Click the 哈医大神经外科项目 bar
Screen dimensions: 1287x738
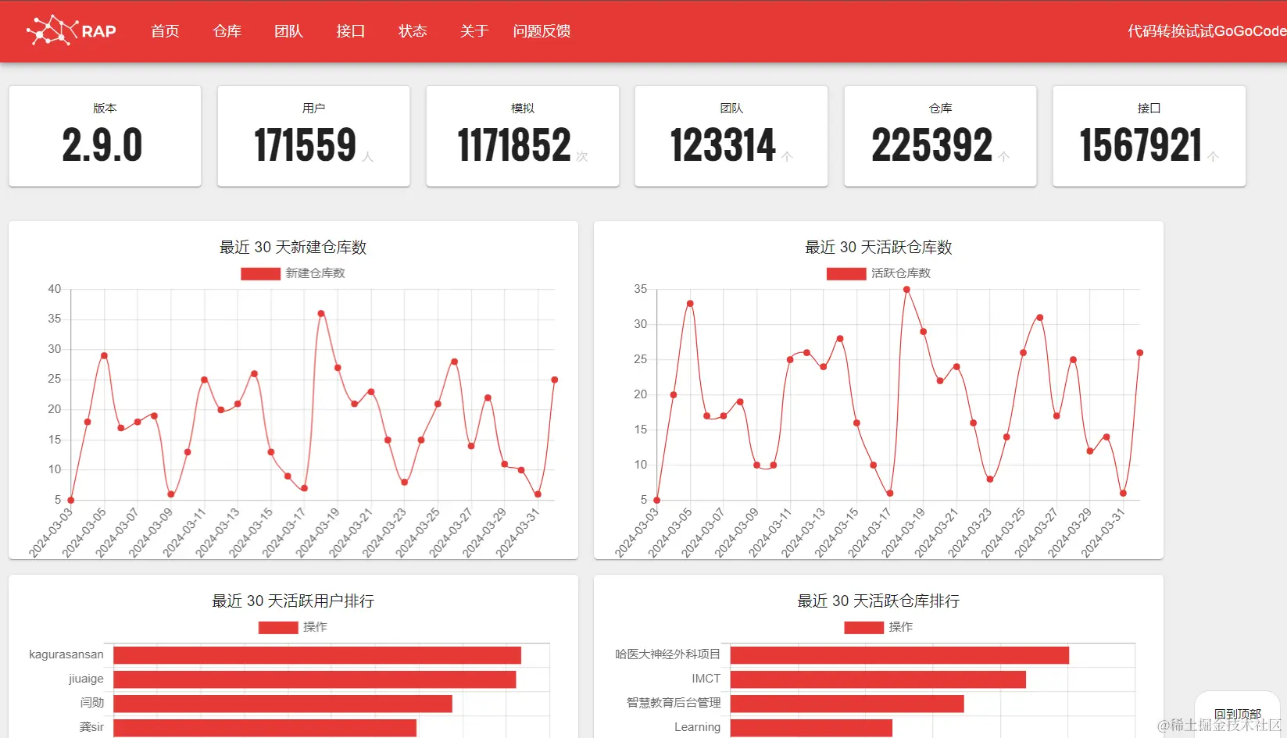tap(899, 655)
